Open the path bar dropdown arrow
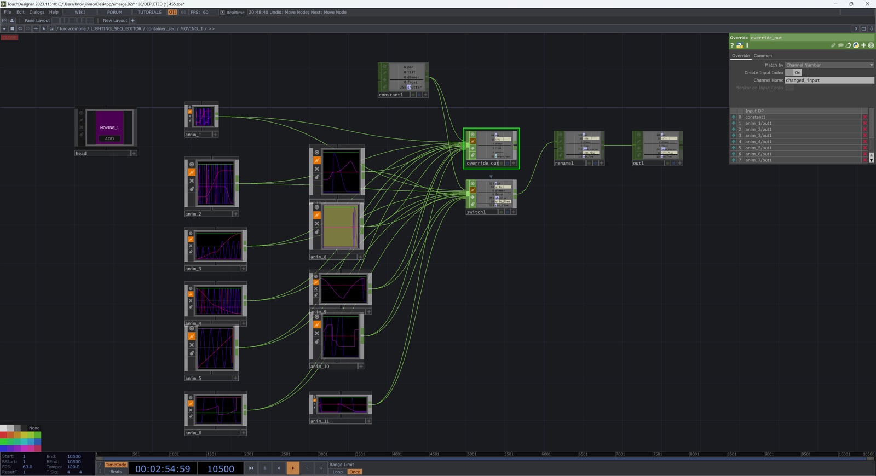876x476 pixels. (4, 28)
